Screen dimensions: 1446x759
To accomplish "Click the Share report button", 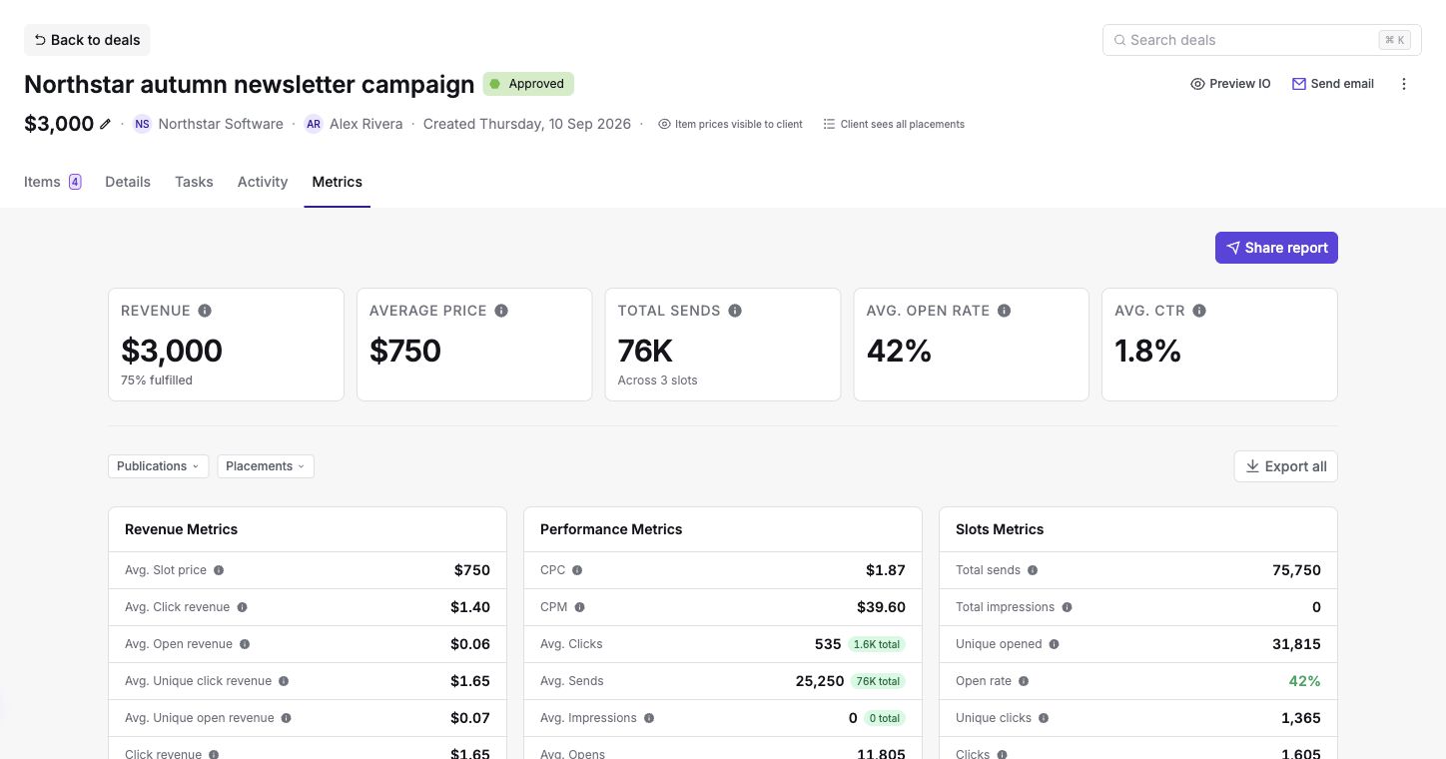I will 1276,248.
